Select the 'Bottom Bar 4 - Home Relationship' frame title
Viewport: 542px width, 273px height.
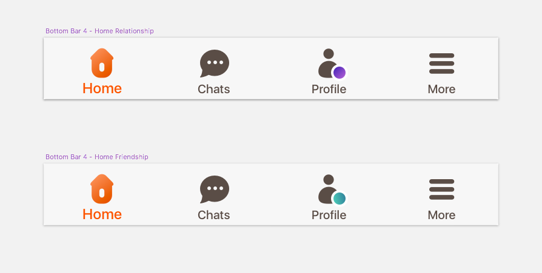coord(99,31)
